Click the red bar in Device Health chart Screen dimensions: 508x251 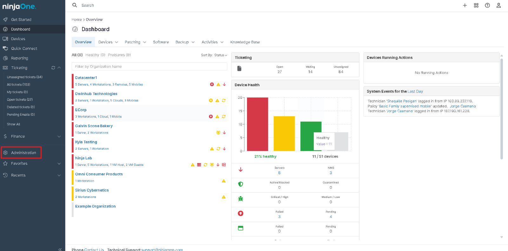point(257,124)
